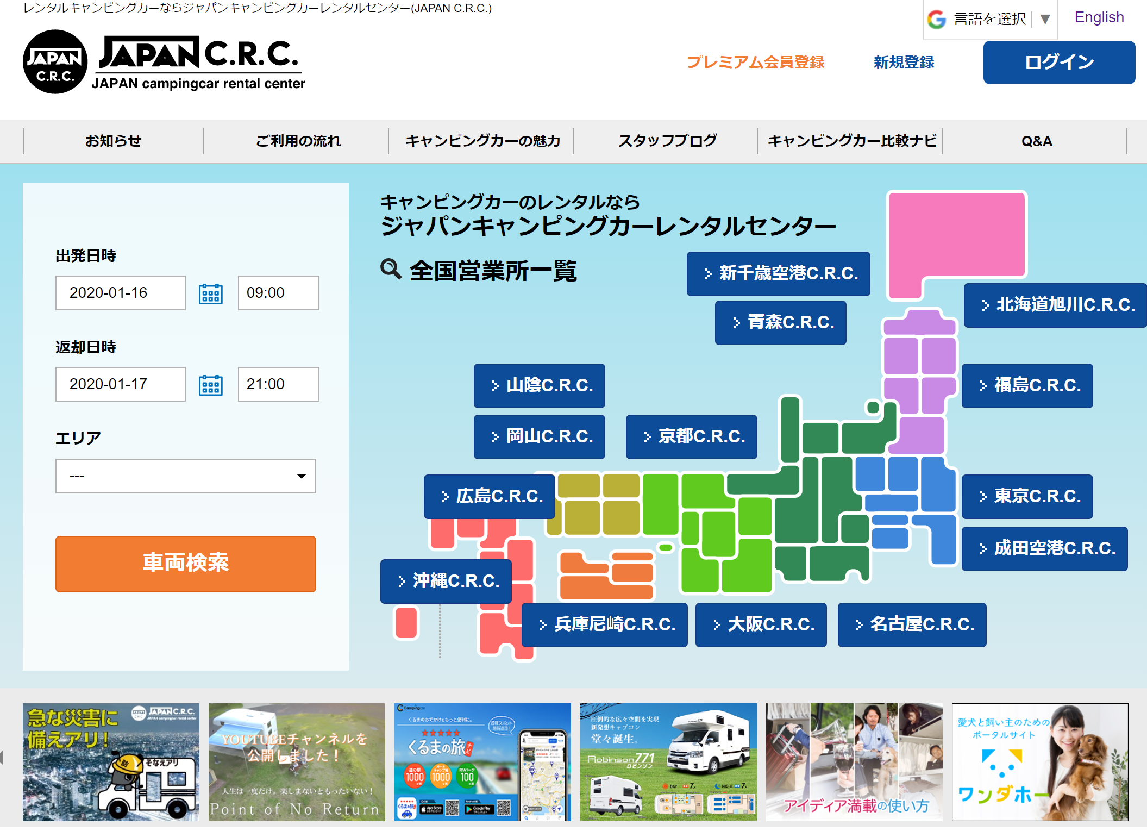Open the スタッフブログ menu item
The width and height of the screenshot is (1147, 831).
pos(669,141)
